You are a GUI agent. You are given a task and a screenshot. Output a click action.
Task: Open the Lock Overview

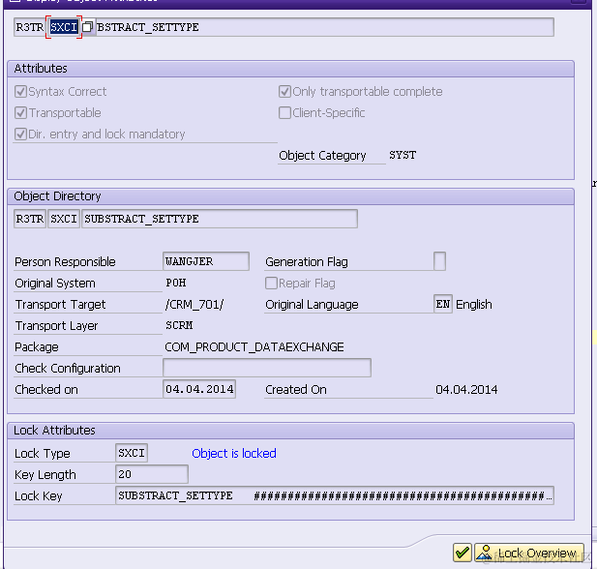(x=529, y=553)
